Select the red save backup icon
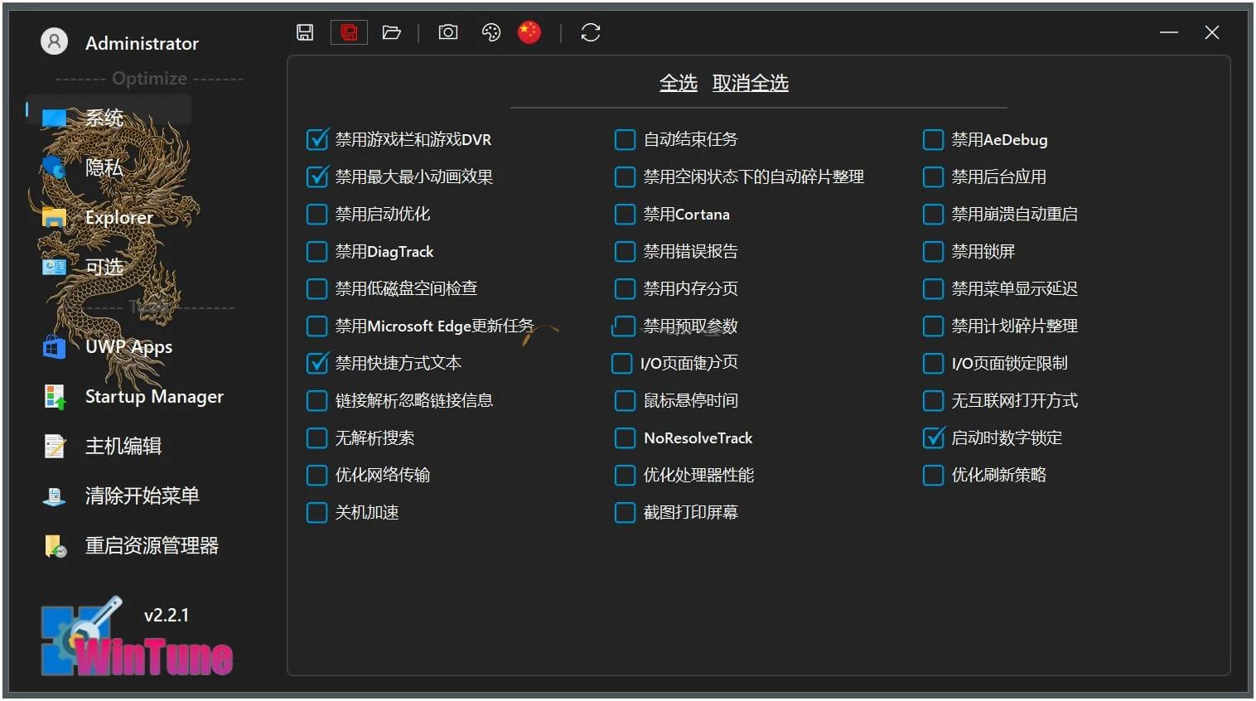Screen dimensions: 1256x701 coord(348,32)
